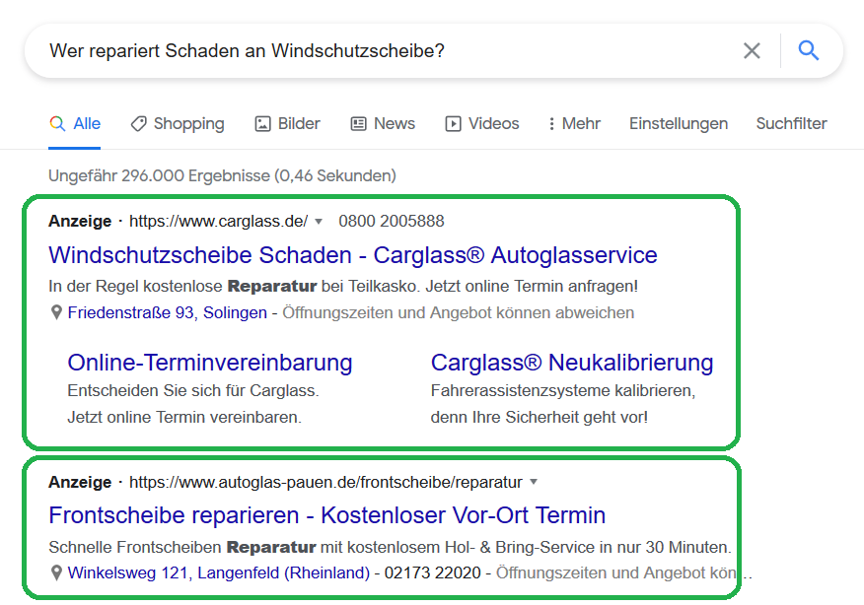The height and width of the screenshot is (605, 864).
Task: Click the 'Entscheiden Sie sich für Carglass' text
Action: (193, 391)
